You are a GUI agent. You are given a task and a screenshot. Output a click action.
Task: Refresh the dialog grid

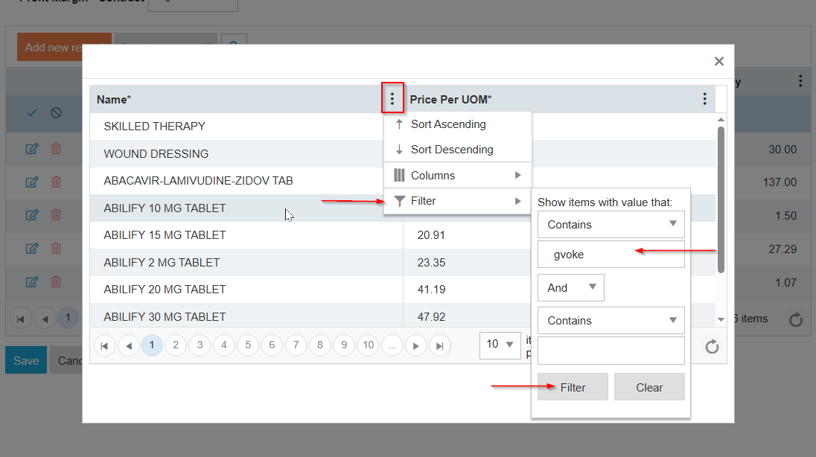[x=712, y=346]
